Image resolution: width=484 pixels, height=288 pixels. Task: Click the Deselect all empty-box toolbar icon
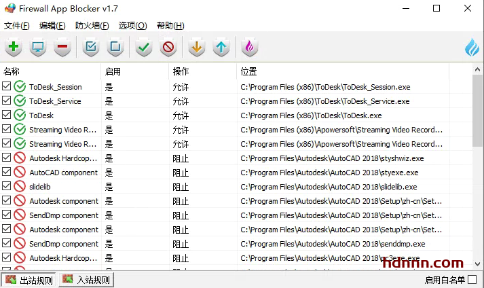click(x=115, y=47)
